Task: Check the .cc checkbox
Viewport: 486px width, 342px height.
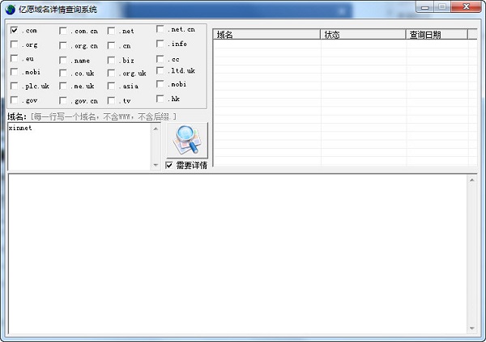Action: click(x=160, y=59)
